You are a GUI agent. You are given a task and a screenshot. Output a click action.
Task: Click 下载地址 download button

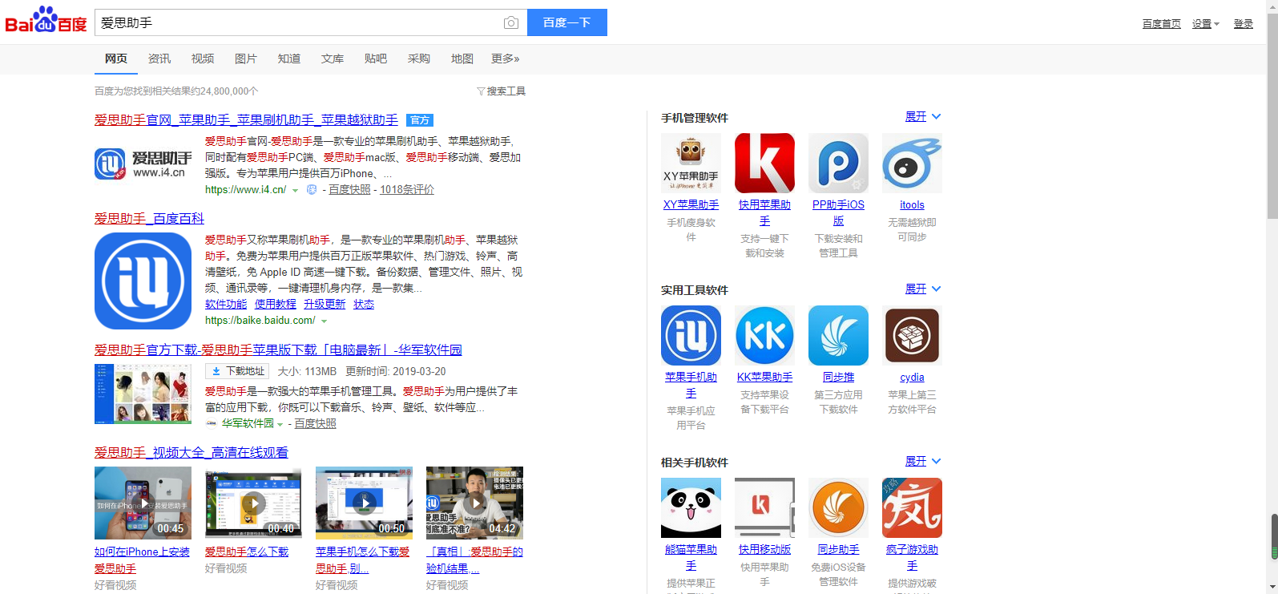pyautogui.click(x=237, y=371)
